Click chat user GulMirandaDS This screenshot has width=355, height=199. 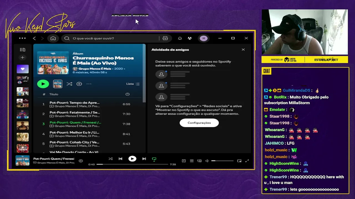(x=296, y=90)
